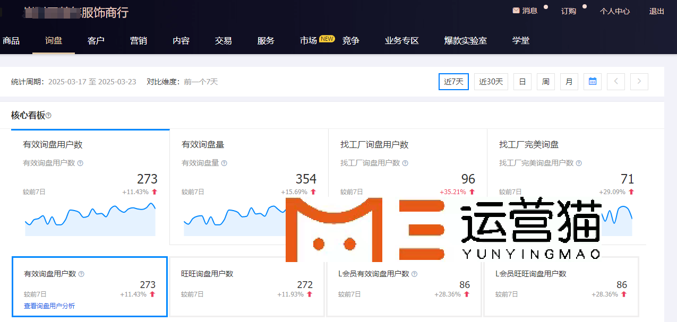Click the 退出 logout link

coord(656,11)
